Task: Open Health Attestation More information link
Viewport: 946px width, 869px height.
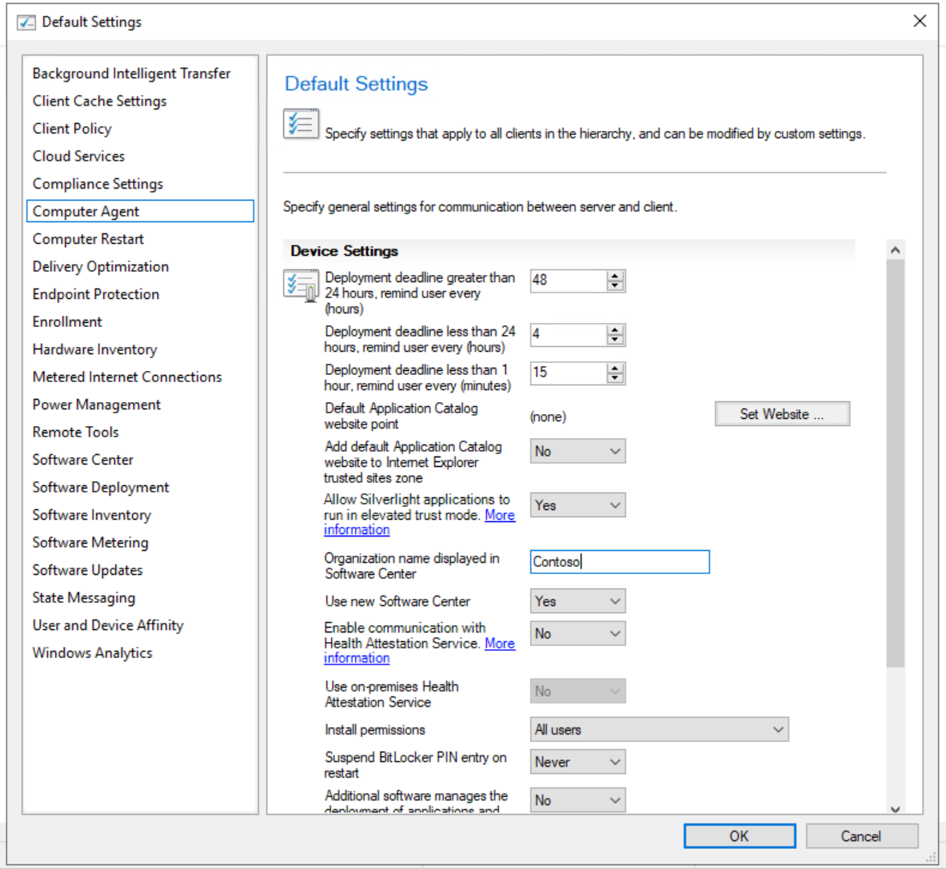Action: click(x=499, y=644)
